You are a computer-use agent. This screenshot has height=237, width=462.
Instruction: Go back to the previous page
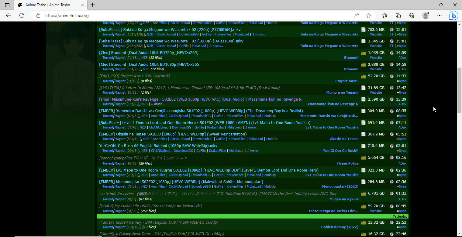9,15
